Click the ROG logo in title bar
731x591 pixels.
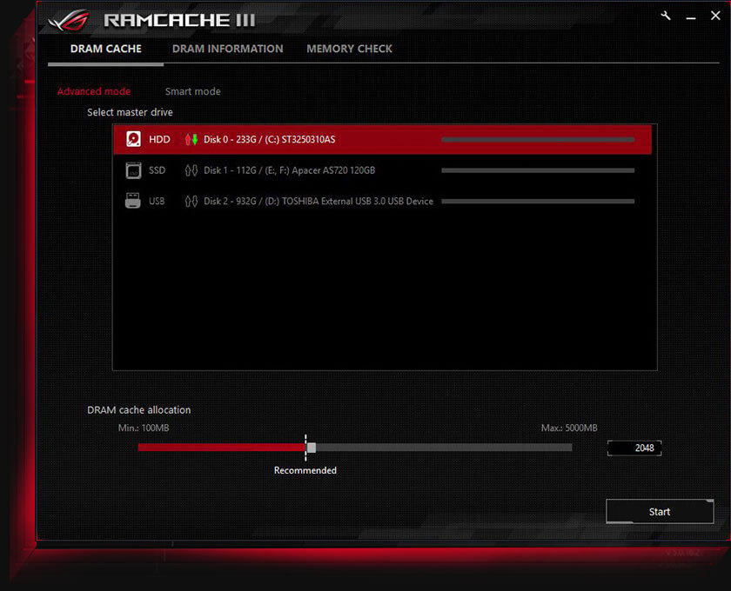click(70, 21)
